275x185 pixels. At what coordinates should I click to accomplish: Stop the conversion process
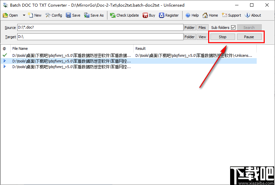click(222, 37)
